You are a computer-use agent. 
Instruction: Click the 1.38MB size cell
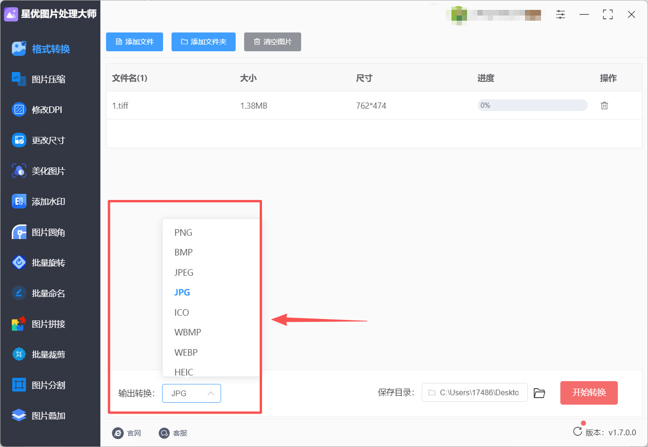click(x=254, y=106)
